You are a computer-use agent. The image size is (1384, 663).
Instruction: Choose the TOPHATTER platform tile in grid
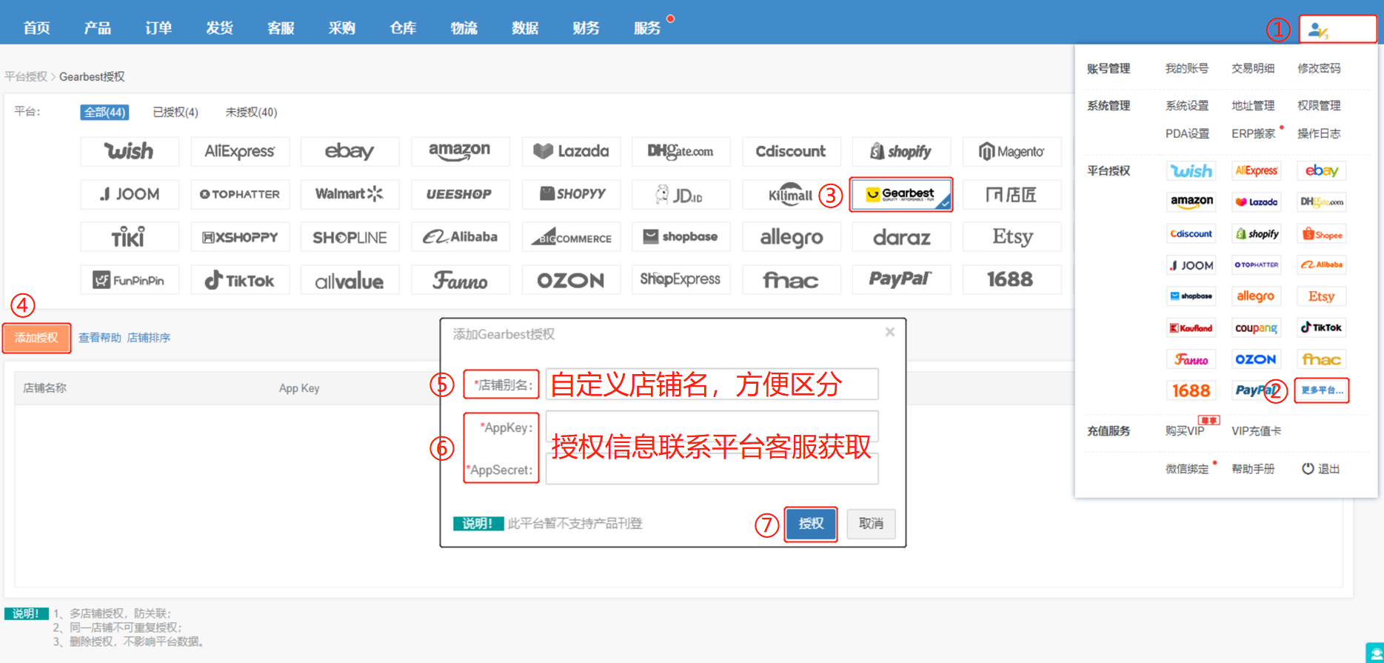(x=239, y=194)
